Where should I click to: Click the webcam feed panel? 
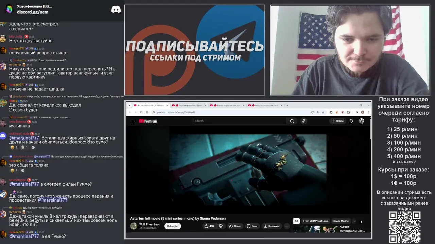(350, 50)
